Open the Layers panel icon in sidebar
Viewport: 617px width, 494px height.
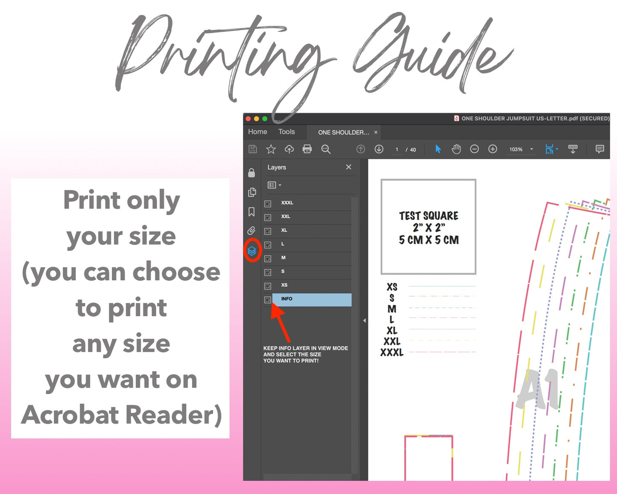pos(251,250)
